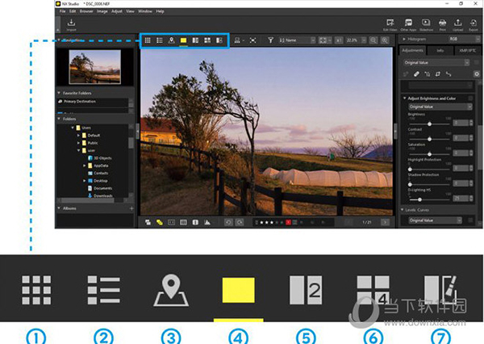
Task: Expand the Histogram panel
Action: (404, 40)
